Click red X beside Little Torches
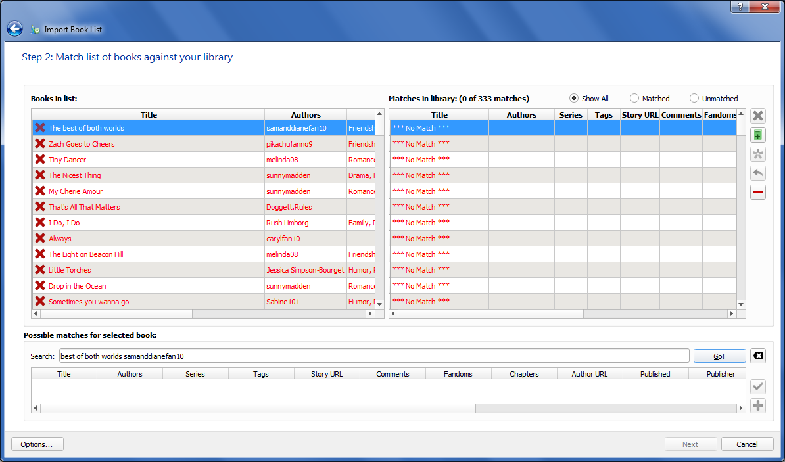 coord(40,270)
